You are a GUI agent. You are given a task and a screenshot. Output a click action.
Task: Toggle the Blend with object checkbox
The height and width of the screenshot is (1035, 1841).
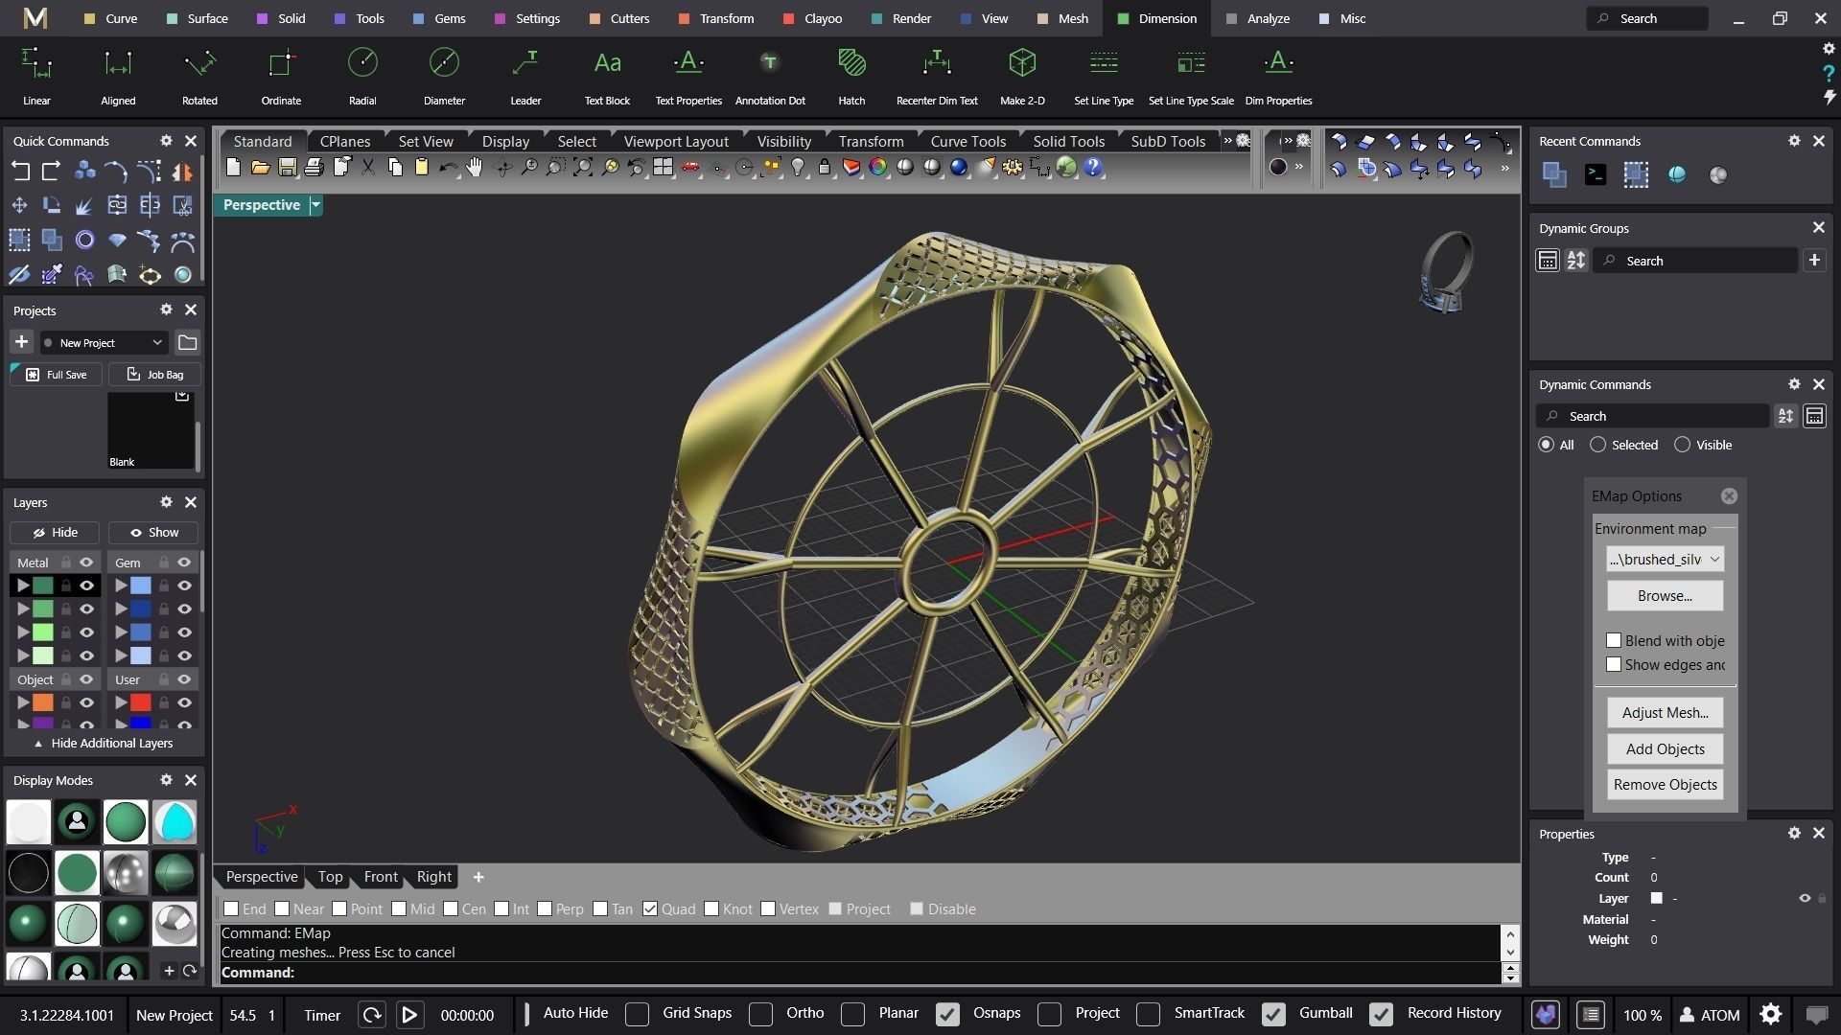pyautogui.click(x=1614, y=640)
